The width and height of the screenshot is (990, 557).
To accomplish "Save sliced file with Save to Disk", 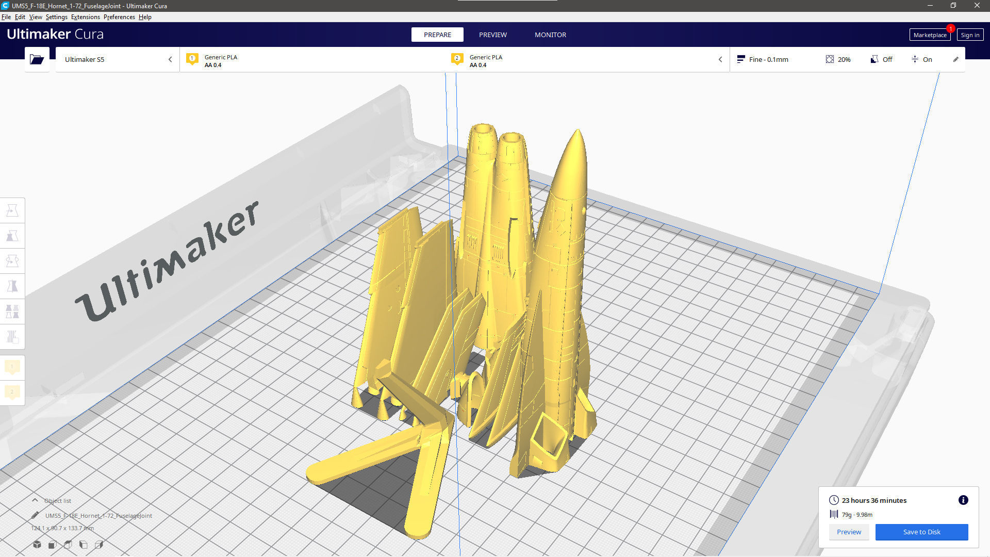I will (x=921, y=532).
